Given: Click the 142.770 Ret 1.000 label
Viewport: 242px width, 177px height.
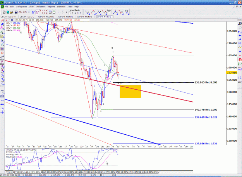Looking at the screenshot, I should tap(206, 109).
